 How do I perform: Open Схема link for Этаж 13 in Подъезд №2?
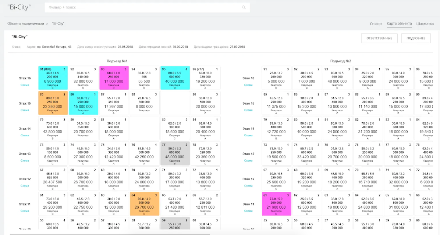(248, 160)
